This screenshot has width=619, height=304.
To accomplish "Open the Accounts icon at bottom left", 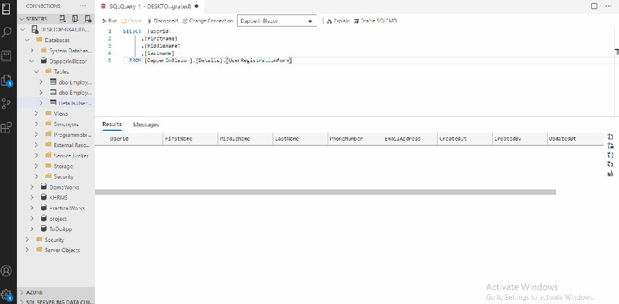I will (7, 271).
